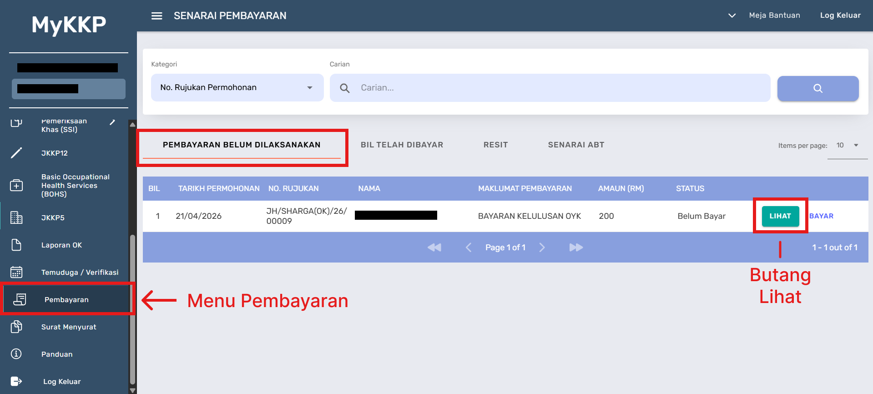Click the Temuduga / Verifikasi calendar icon
The image size is (873, 394).
coord(16,272)
